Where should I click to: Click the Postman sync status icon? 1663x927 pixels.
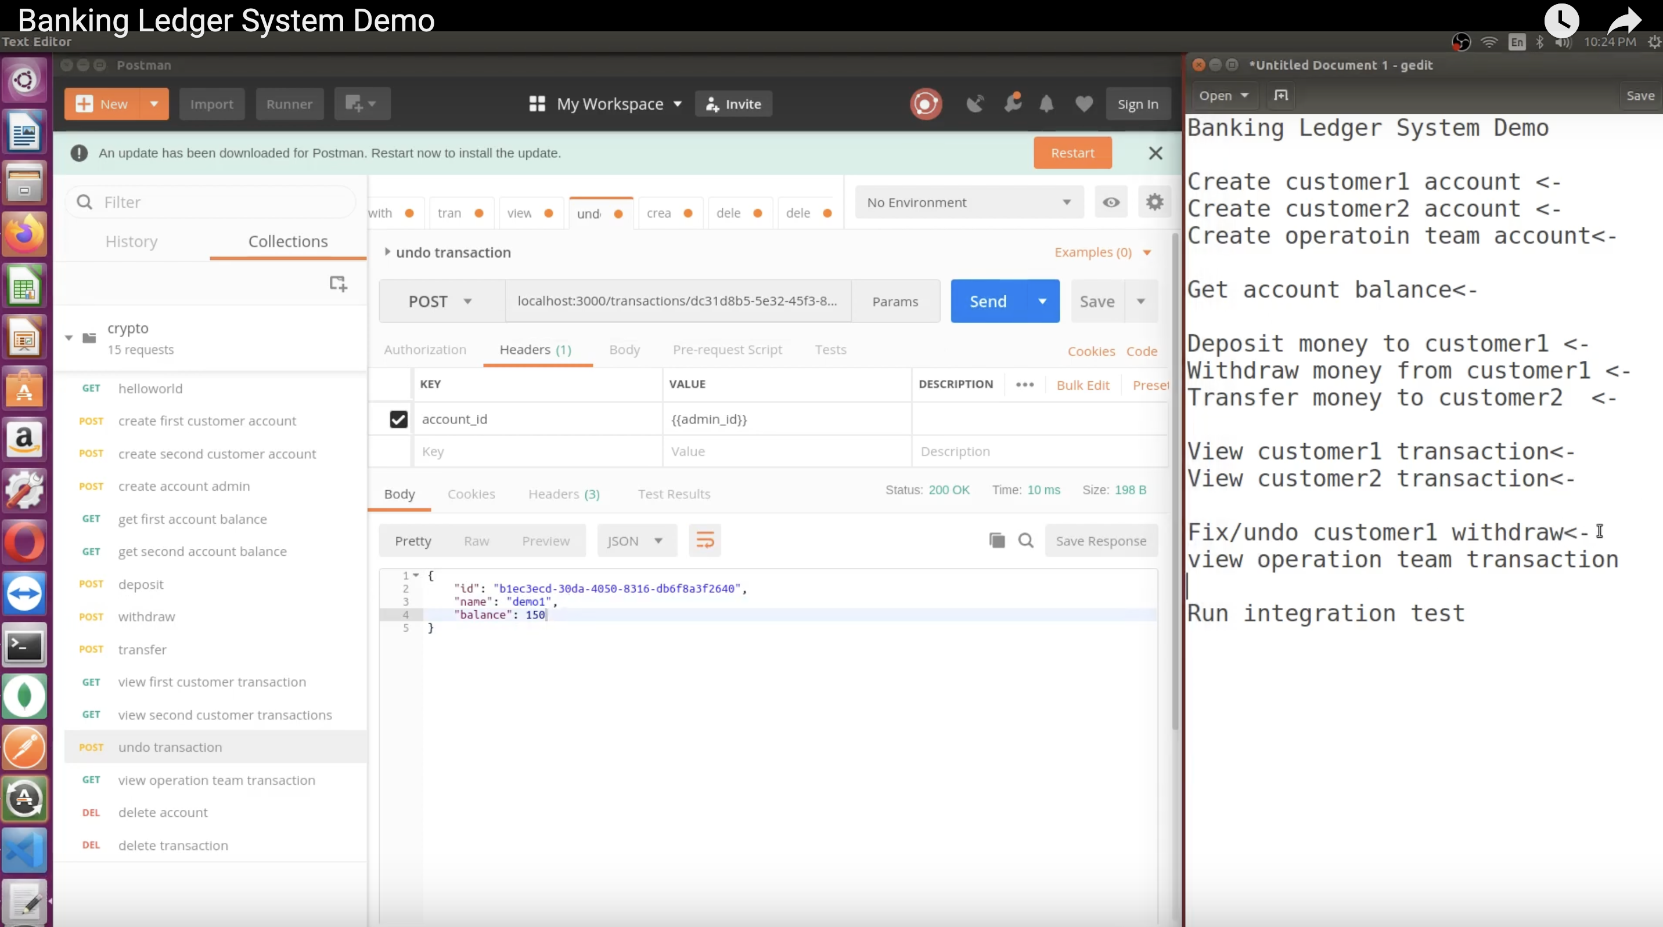[x=926, y=104]
